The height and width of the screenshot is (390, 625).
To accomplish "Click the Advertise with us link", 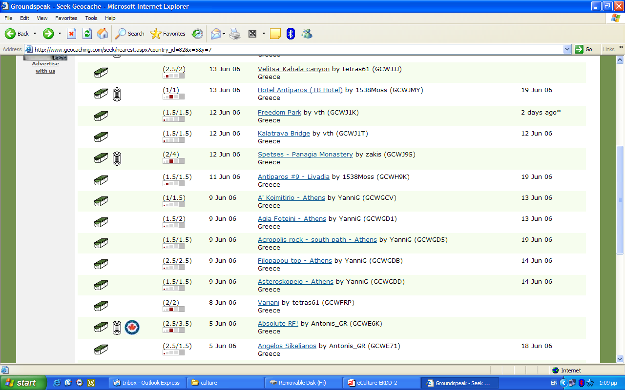I will (x=45, y=67).
